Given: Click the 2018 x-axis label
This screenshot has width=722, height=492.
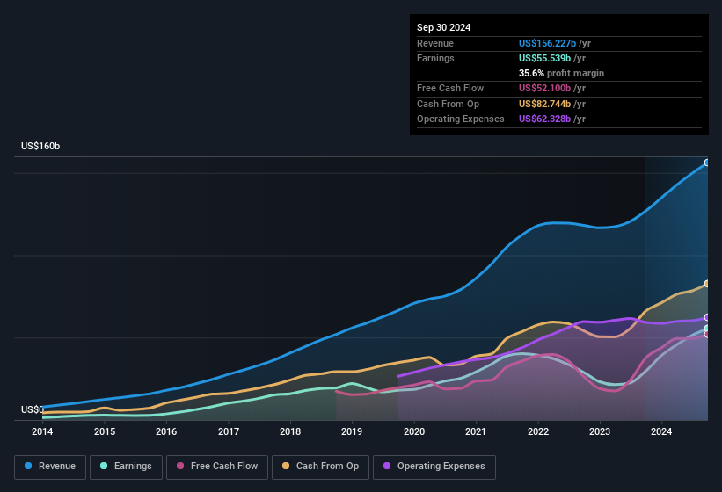Looking at the screenshot, I should pos(290,431).
